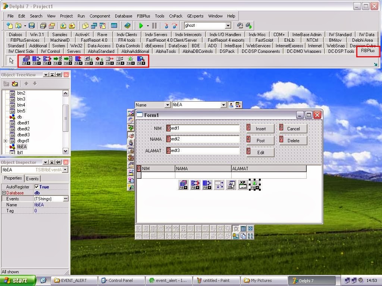382x286 pixels.
Task: Click the snap-to-grid icon in alignment toolbar
Action: coord(236,229)
